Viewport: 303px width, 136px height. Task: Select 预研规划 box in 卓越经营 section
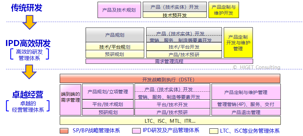tap(108, 112)
